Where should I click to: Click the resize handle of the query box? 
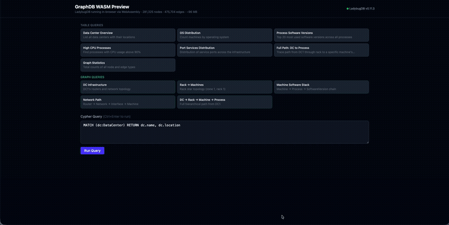pyautogui.click(x=367, y=142)
